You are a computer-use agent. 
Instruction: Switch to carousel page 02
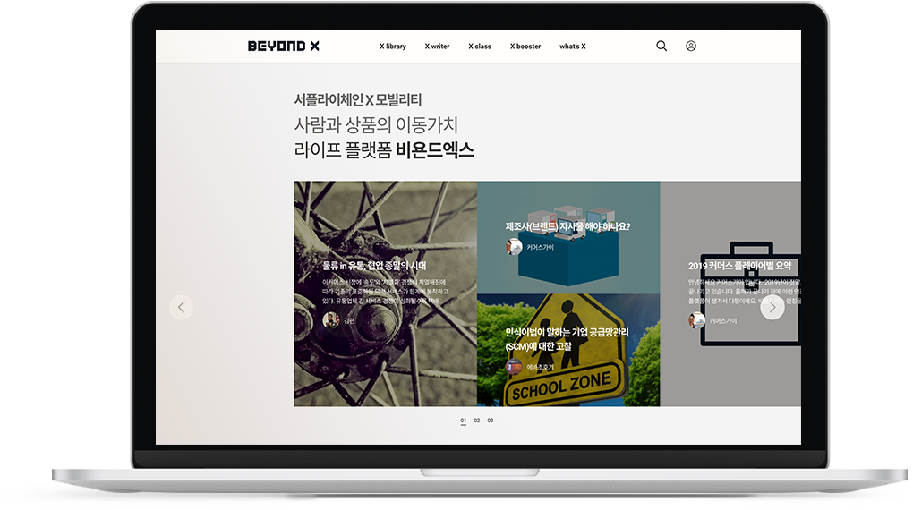coord(477,421)
